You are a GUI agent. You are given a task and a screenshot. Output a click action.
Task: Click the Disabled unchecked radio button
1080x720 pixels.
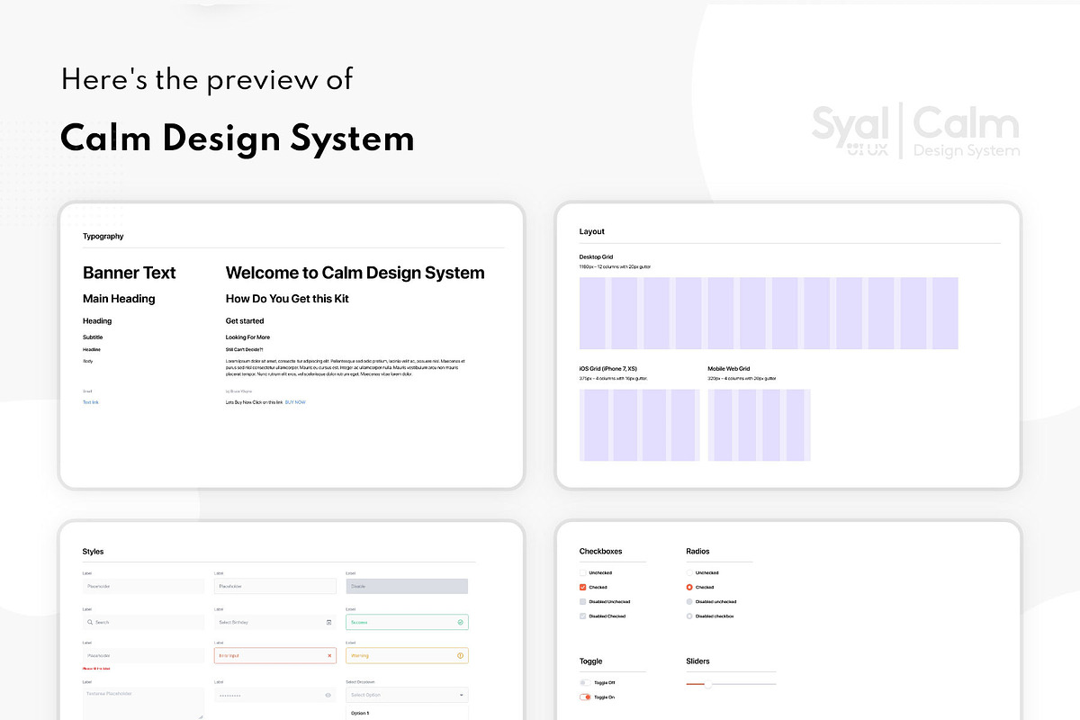click(689, 601)
